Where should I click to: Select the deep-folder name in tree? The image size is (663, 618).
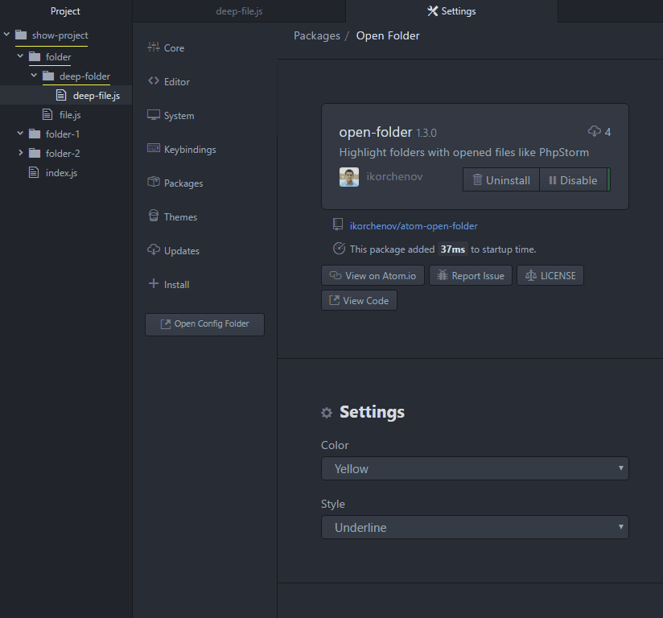[84, 76]
